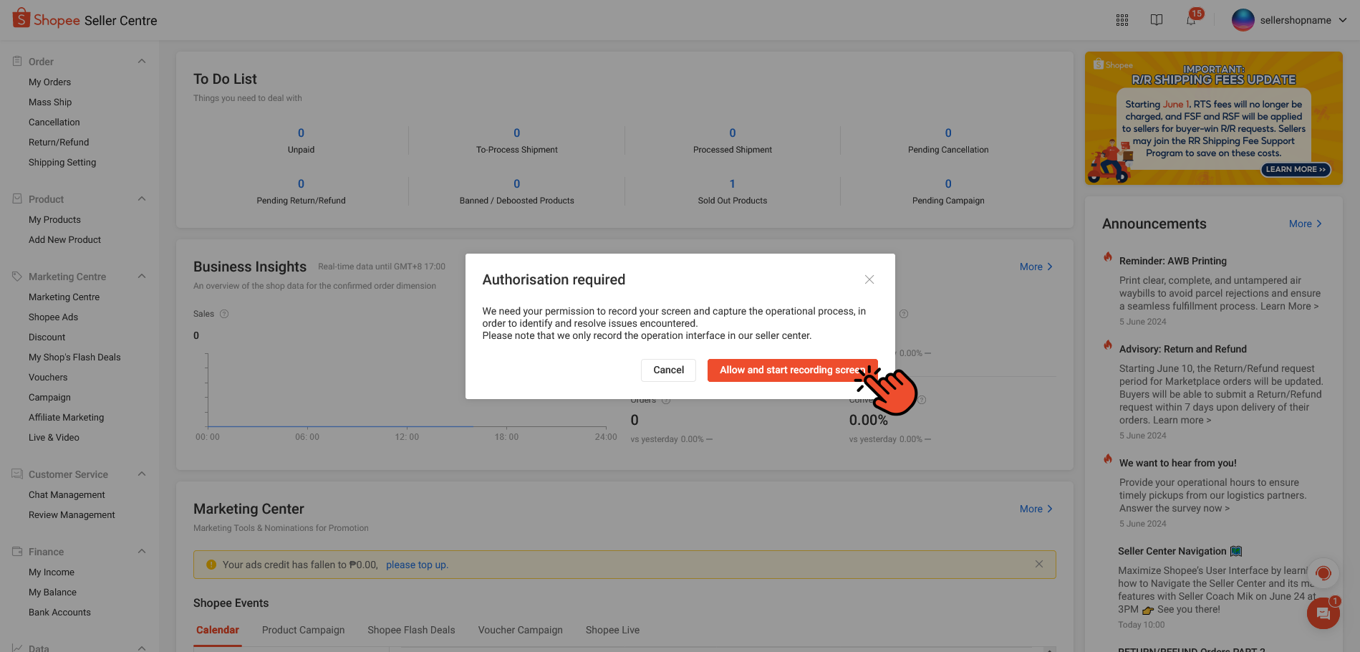
Task: Open the sellershopname account dropdown arrow
Action: tap(1343, 20)
